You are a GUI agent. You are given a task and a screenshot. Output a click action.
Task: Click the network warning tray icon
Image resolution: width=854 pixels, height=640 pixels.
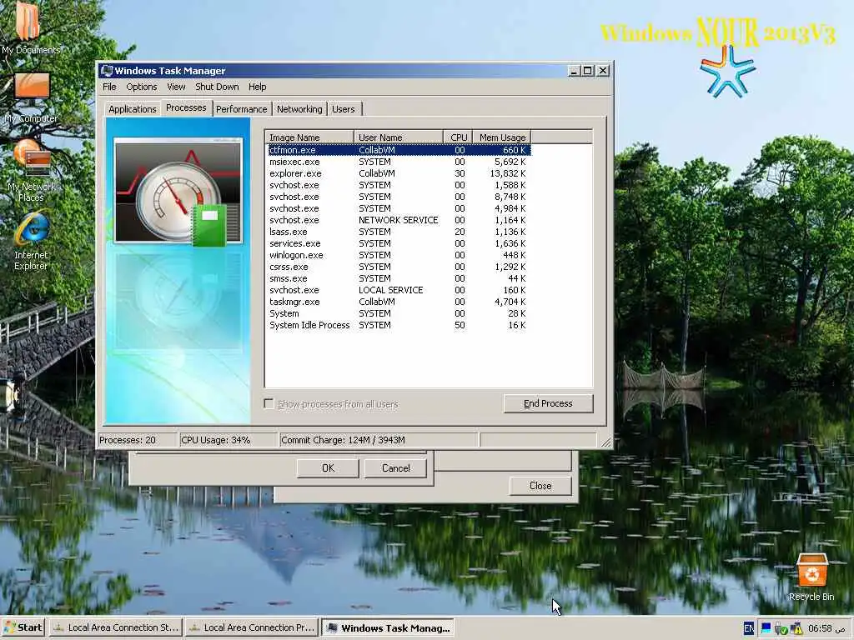pos(796,628)
